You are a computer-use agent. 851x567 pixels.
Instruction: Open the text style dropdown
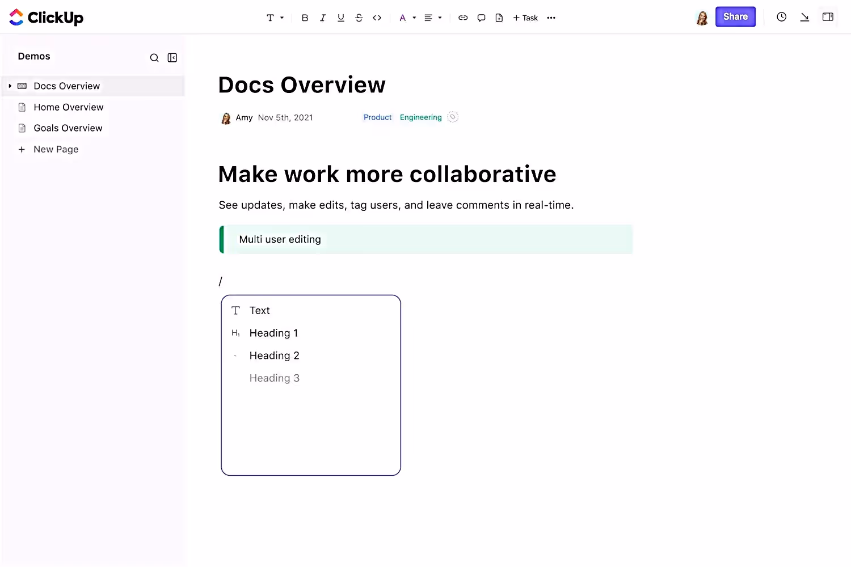(x=275, y=18)
